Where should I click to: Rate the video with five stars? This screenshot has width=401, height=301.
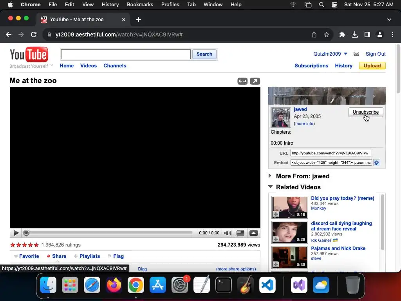click(x=36, y=245)
